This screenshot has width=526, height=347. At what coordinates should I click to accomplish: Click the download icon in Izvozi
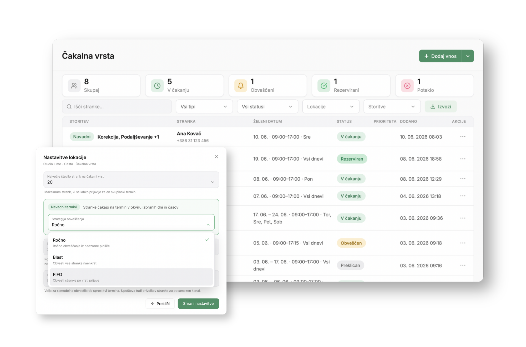coord(433,106)
